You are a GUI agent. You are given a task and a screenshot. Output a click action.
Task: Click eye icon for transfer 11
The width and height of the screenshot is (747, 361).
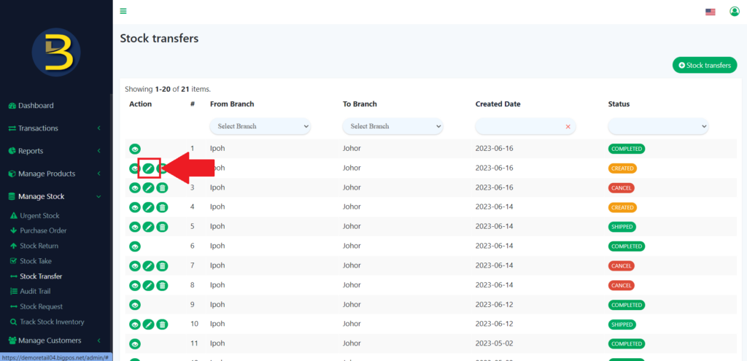tap(135, 343)
